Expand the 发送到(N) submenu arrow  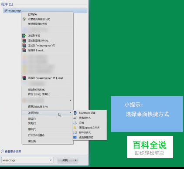pos(71,113)
